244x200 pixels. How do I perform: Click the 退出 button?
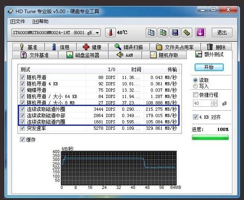(222, 33)
